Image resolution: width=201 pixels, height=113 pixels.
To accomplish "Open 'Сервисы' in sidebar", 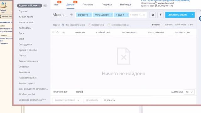I will pyautogui.click(x=24, y=67).
